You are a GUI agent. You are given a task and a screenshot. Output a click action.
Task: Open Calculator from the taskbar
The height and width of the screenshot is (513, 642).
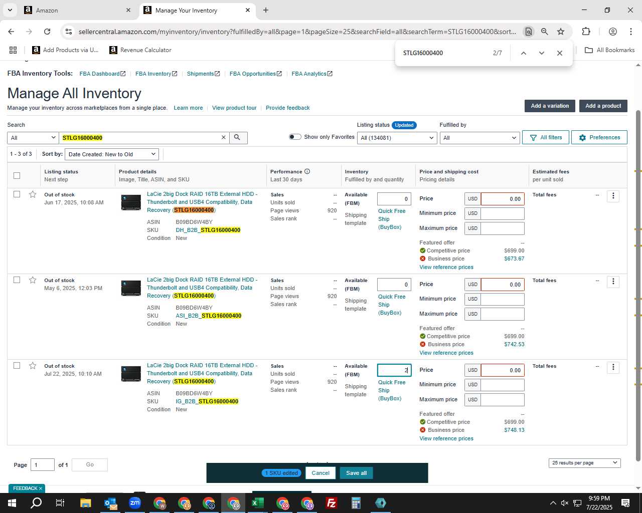(356, 503)
